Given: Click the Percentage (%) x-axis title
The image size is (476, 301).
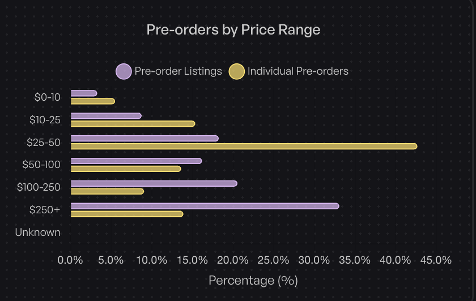Looking at the screenshot, I should click(253, 280).
